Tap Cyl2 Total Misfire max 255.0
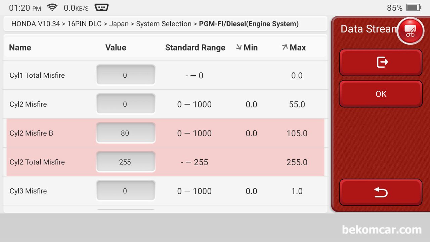The width and height of the screenshot is (430, 242). pos(297,162)
